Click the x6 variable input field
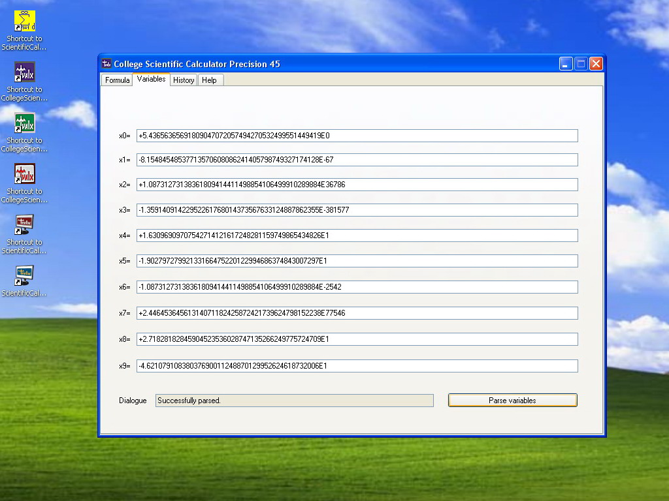Viewport: 669px width, 501px height. tap(357, 287)
